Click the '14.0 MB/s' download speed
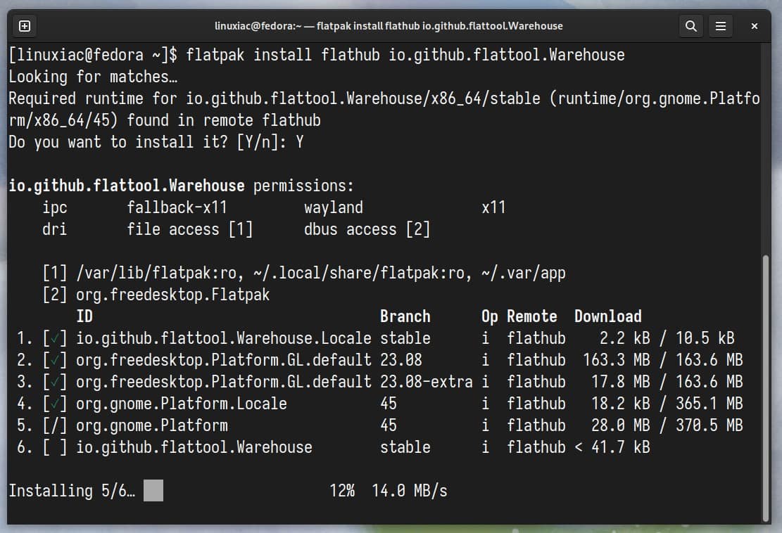 tap(409, 491)
